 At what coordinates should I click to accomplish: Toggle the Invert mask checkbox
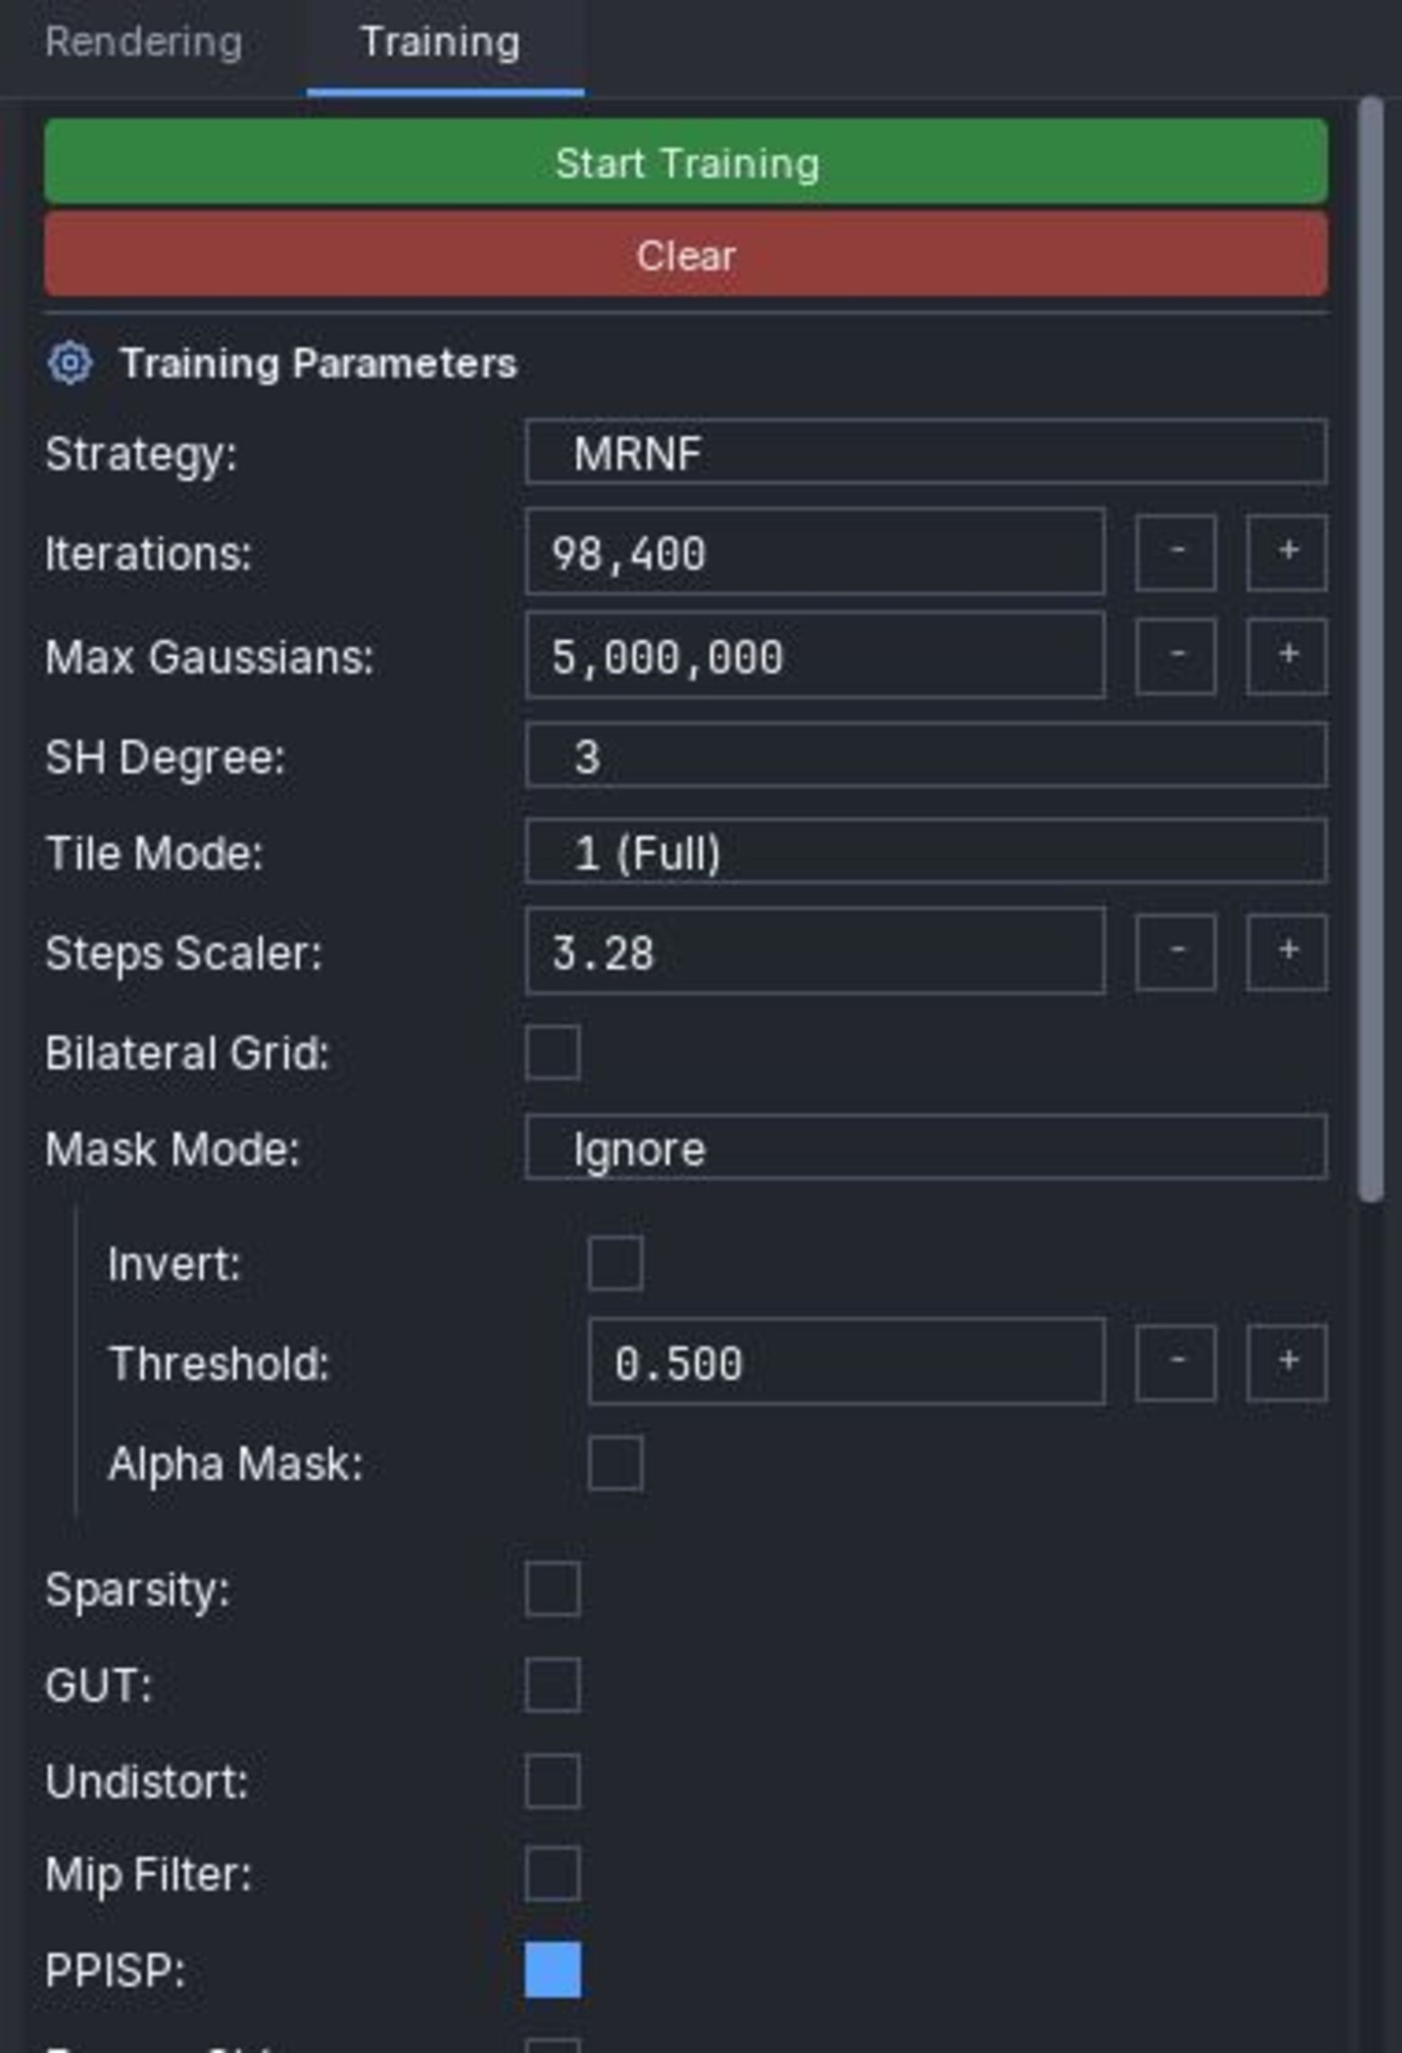tap(615, 1263)
